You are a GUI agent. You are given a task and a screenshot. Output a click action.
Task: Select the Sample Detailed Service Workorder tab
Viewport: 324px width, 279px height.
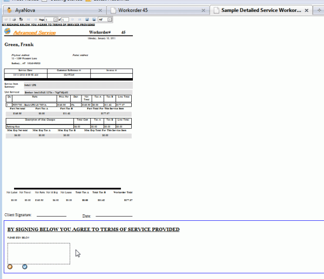coord(261,10)
